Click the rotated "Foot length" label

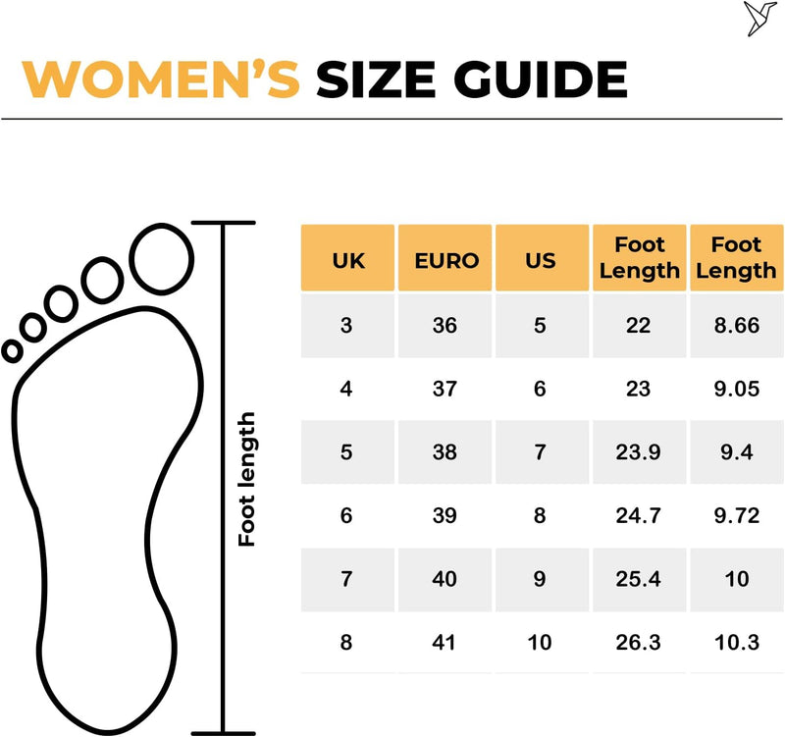pyautogui.click(x=247, y=479)
